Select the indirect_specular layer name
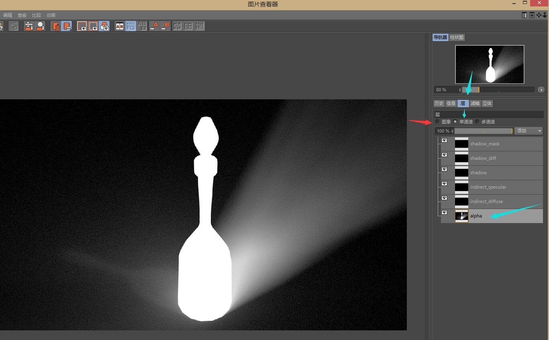 [488, 187]
